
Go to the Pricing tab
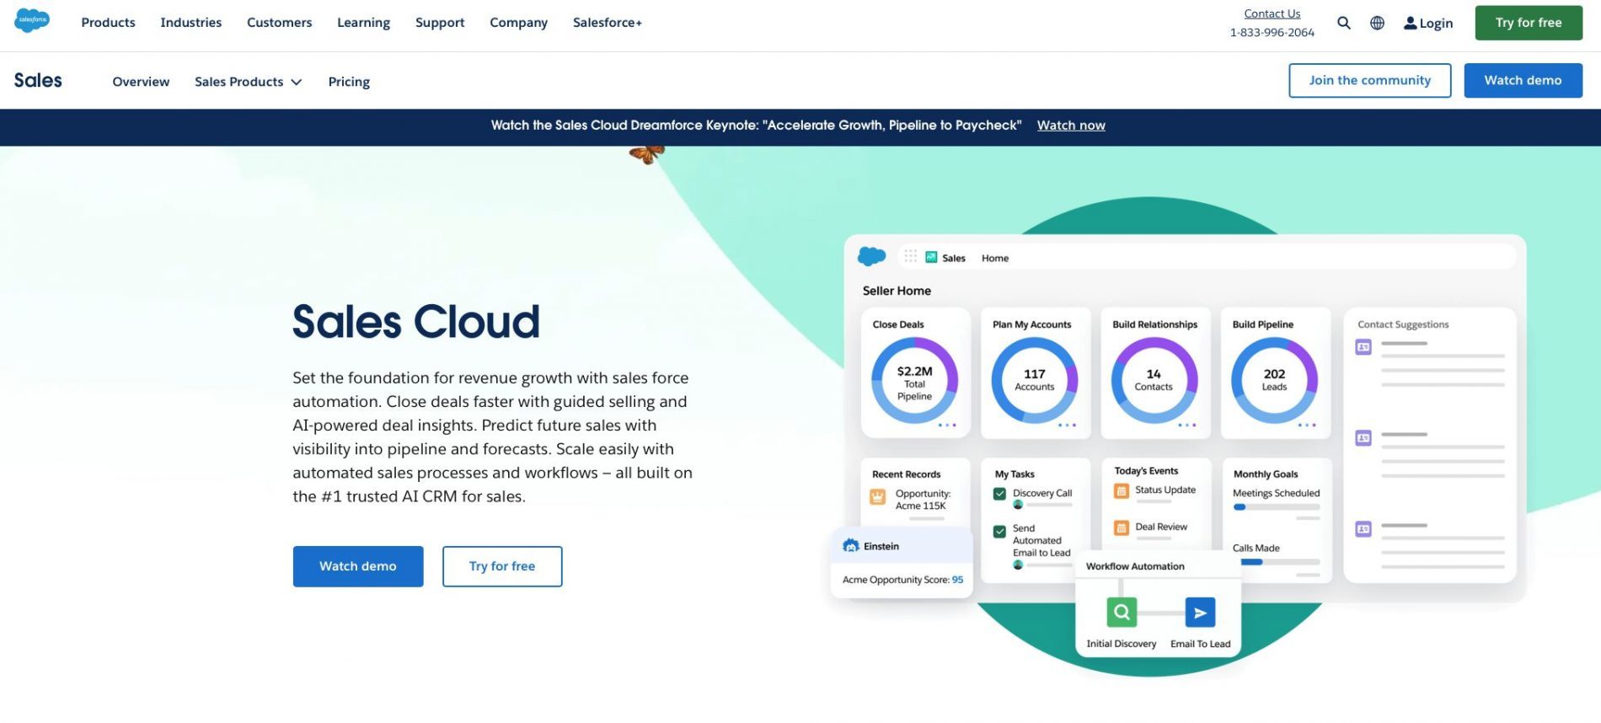click(349, 82)
